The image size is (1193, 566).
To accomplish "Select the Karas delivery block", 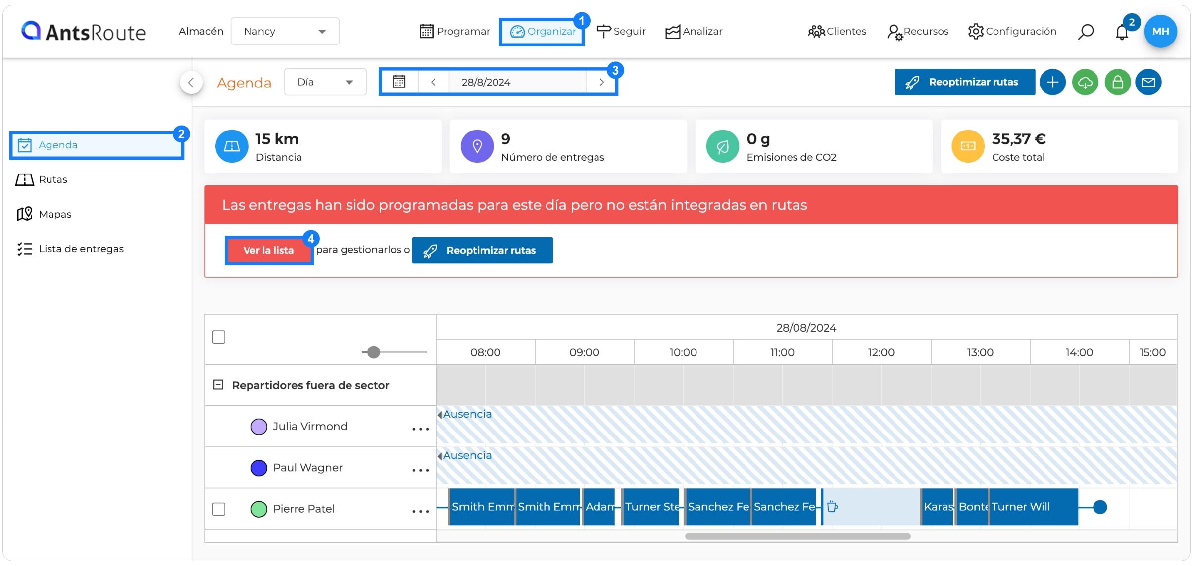I will pos(938,507).
